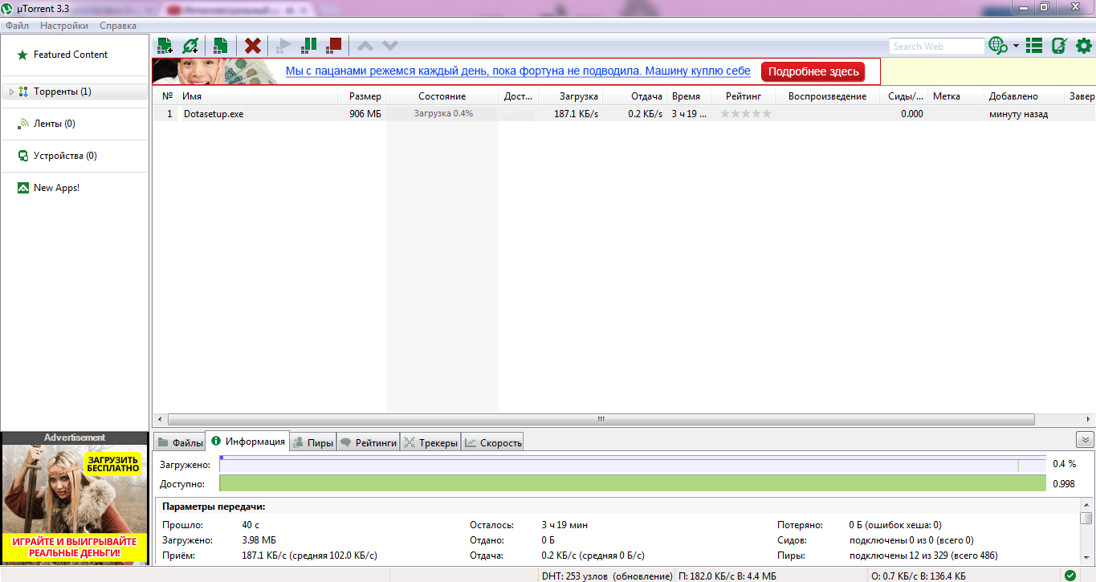Click the Доступно availability bar
Image resolution: width=1096 pixels, height=582 pixels.
coord(633,483)
